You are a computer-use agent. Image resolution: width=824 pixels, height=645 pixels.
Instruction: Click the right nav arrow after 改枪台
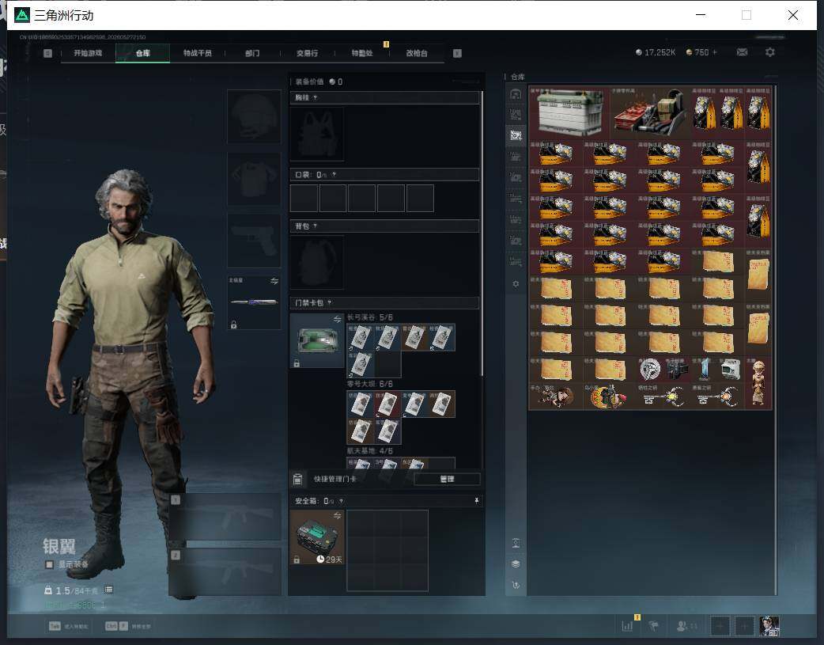coord(457,53)
